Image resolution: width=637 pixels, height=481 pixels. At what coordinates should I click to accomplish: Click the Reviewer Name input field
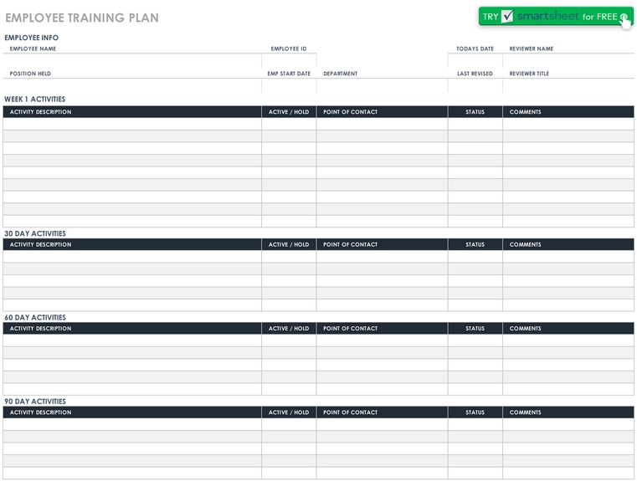[x=568, y=61]
